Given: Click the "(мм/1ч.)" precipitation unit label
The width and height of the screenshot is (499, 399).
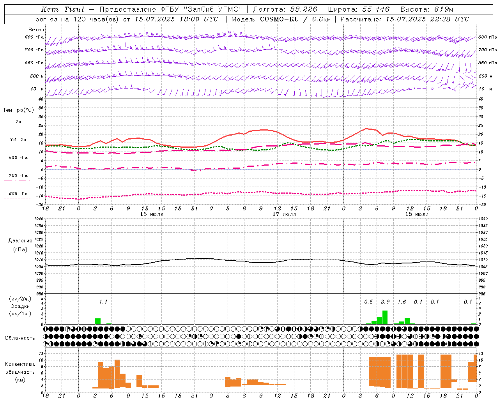Looking at the screenshot, I should click(x=20, y=314).
